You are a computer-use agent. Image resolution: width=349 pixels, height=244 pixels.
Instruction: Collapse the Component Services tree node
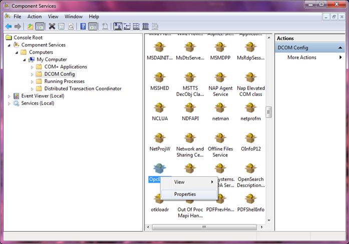[x=9, y=45]
